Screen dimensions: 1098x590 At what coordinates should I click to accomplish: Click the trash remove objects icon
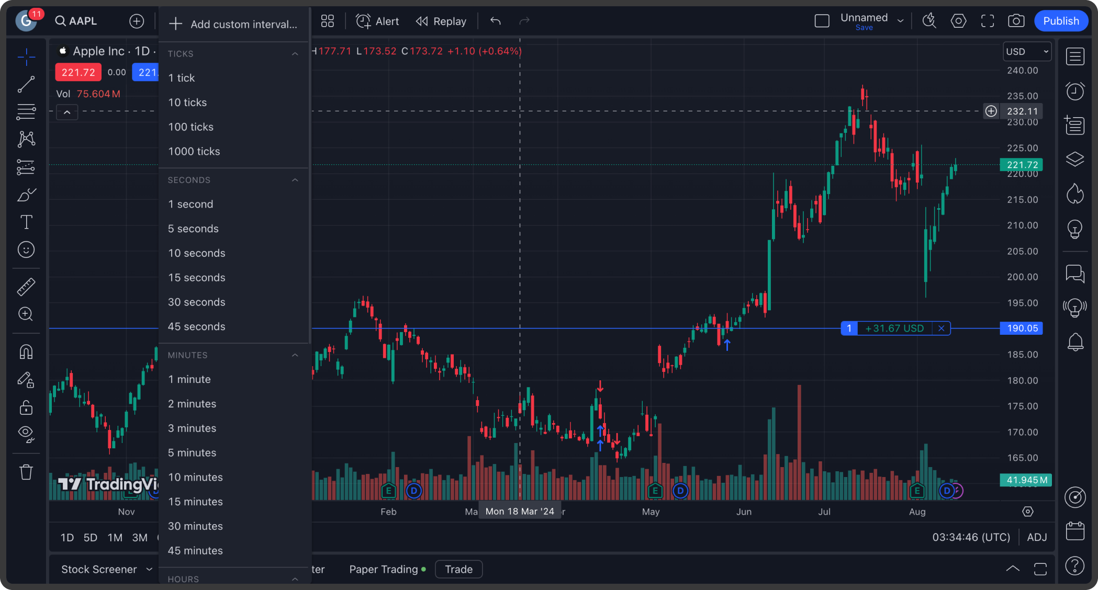pyautogui.click(x=26, y=472)
